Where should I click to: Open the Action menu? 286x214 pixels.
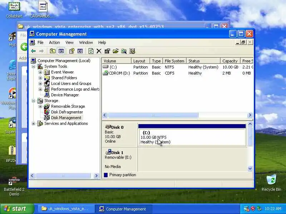click(x=54, y=42)
